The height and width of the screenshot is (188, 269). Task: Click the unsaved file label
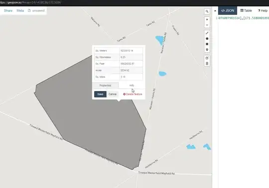click(36, 10)
